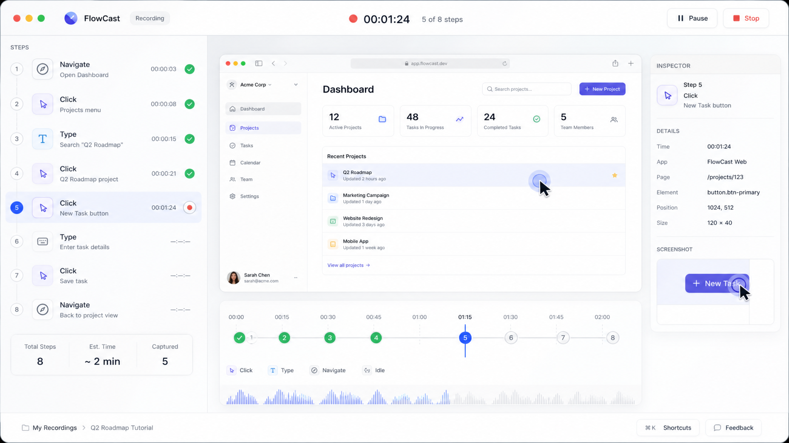The width and height of the screenshot is (789, 443).
Task: Stop the recording
Action: coord(746,18)
